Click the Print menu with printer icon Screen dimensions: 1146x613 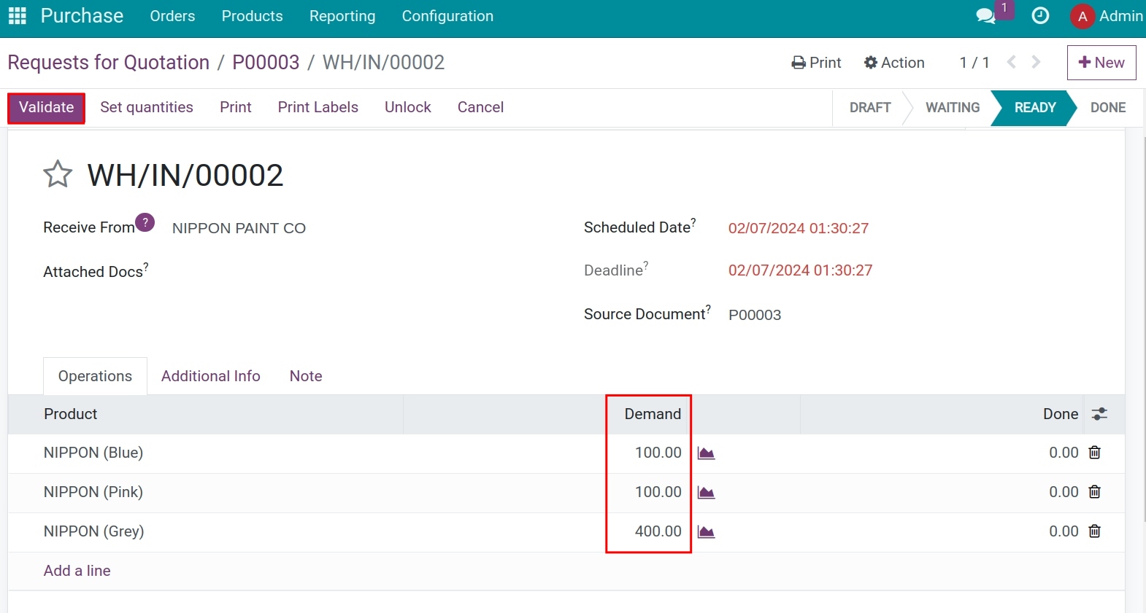(x=816, y=63)
